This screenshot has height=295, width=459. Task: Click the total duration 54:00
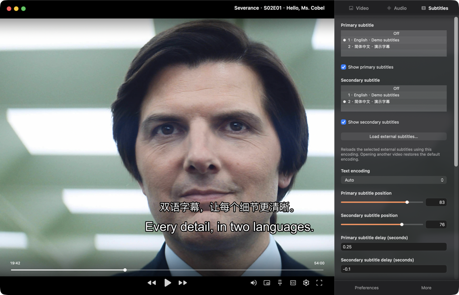tap(319, 263)
